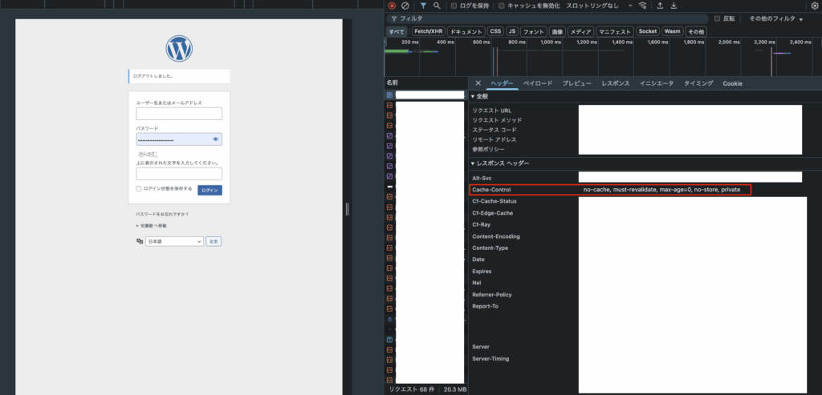
Task: Enable キャッシュを無効化 checkbox
Action: pos(502,6)
